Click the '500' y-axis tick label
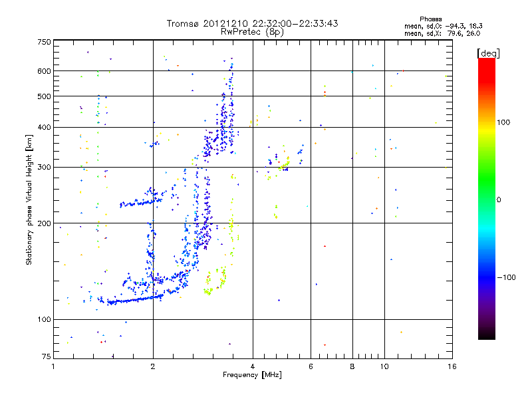 (44, 96)
